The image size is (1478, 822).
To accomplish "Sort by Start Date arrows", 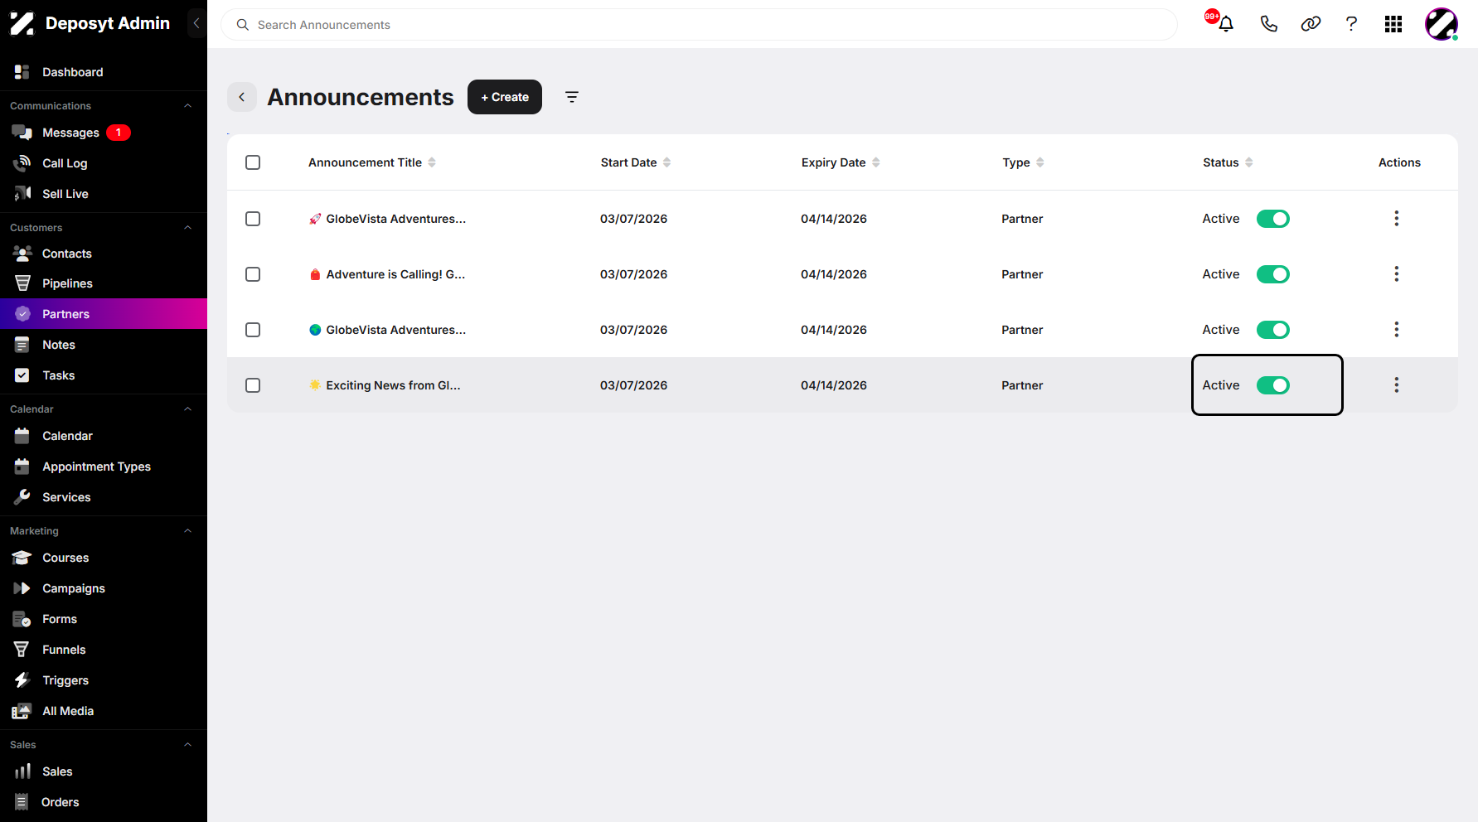I will tap(667, 162).
